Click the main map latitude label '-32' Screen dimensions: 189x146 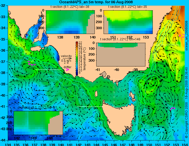click(3, 6)
